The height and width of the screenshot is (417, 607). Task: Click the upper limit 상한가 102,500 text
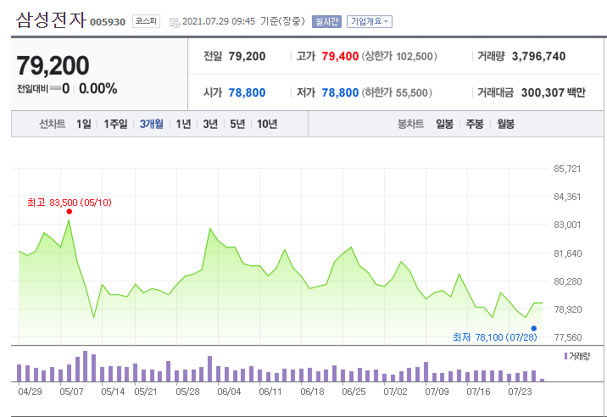click(399, 56)
